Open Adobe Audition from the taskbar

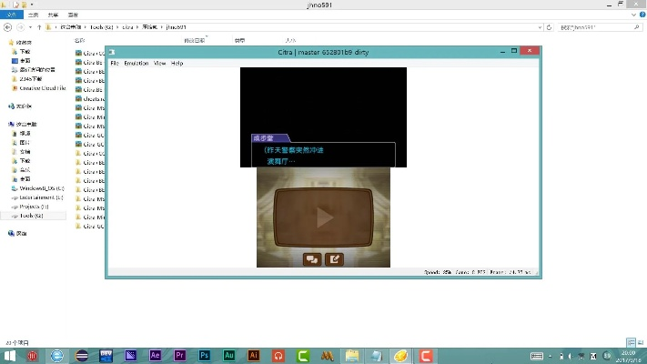tap(229, 355)
